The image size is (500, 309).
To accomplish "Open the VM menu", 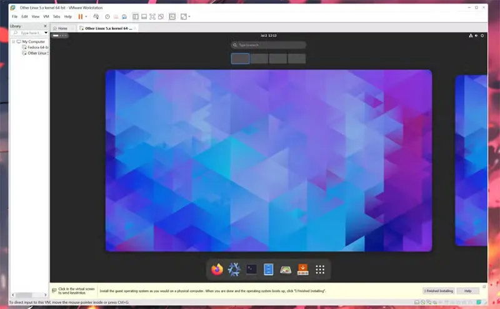I will tap(46, 17).
